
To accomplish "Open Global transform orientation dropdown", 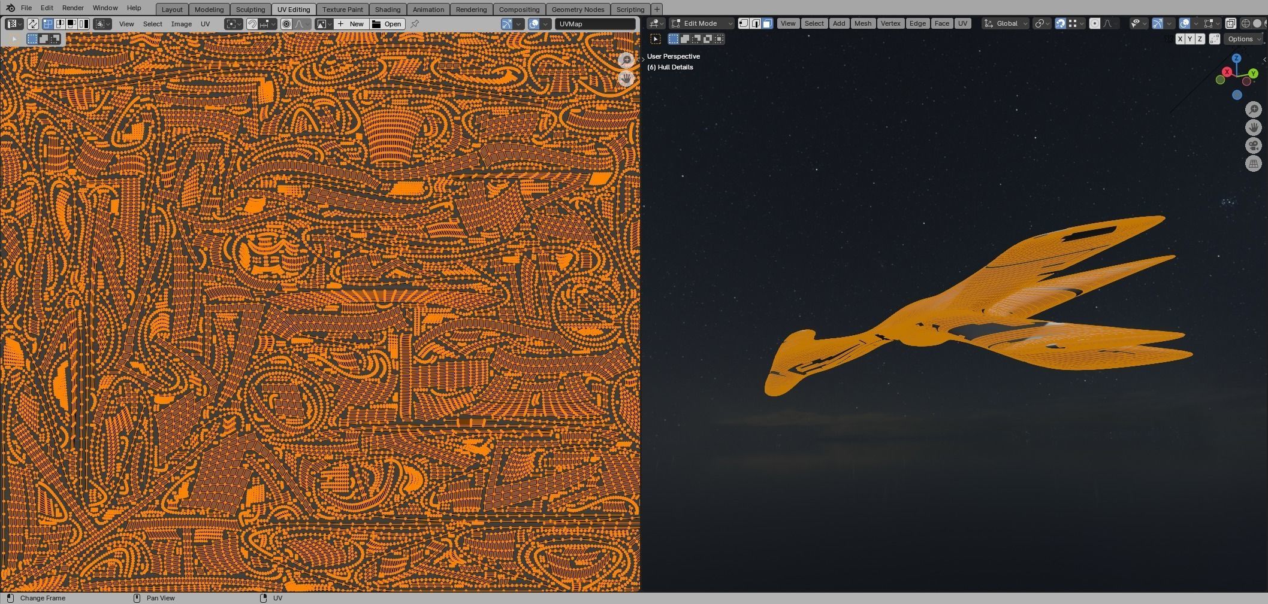I will 1005,23.
